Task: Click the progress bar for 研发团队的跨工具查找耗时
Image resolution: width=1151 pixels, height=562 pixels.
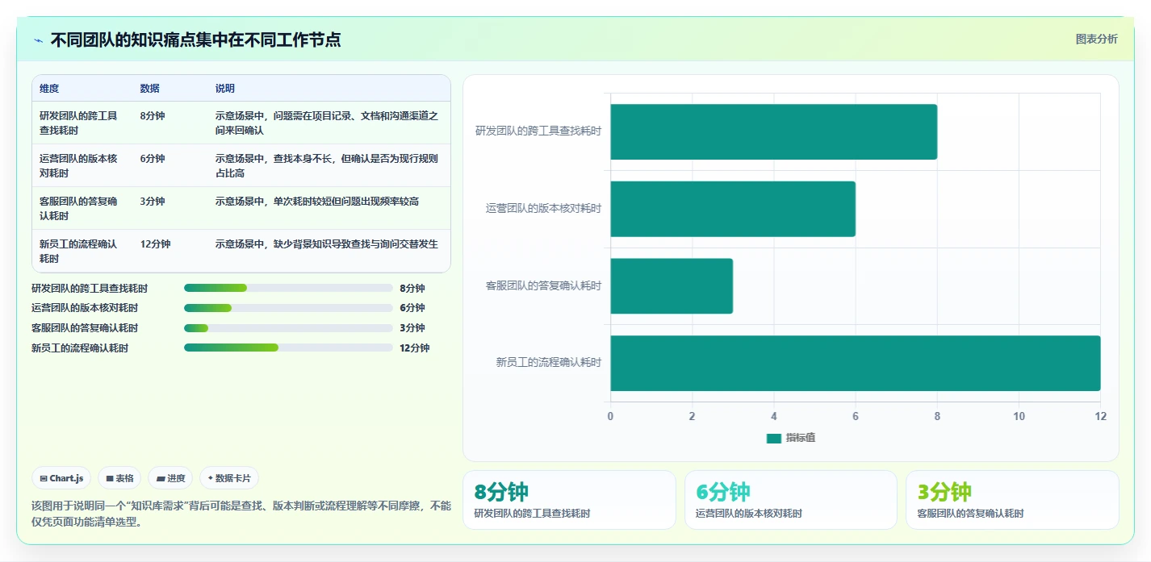Action: 288,288
